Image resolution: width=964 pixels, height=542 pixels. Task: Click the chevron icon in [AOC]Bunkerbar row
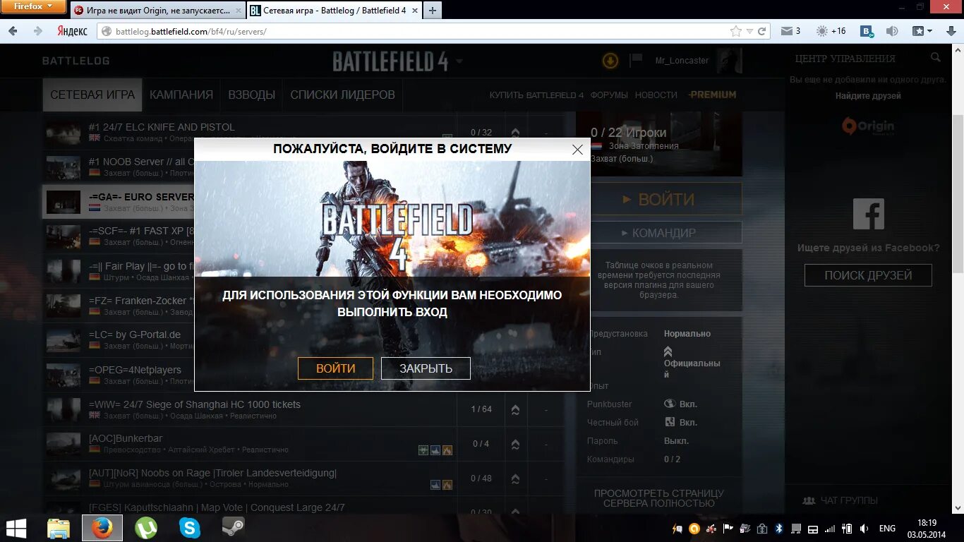tap(515, 444)
